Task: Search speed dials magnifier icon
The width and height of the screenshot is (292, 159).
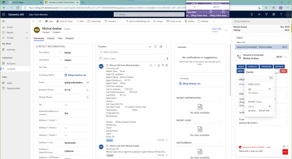Action: [270, 89]
